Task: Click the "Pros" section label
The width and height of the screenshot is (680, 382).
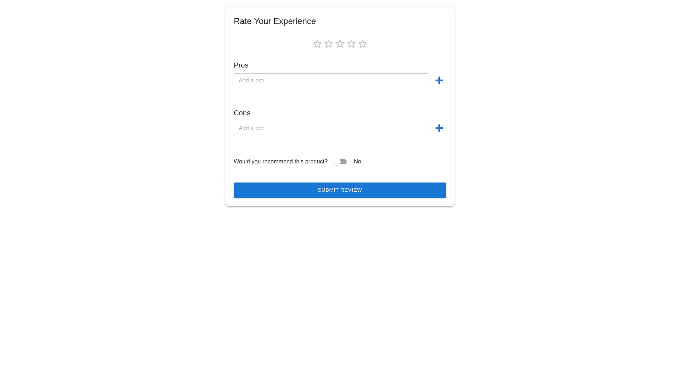Action: coord(241,65)
